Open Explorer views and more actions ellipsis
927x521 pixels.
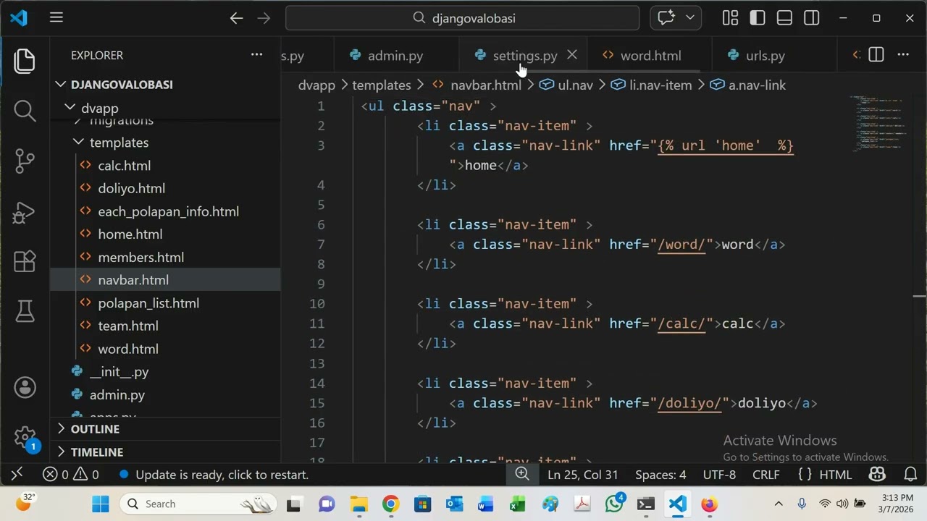pyautogui.click(x=256, y=55)
